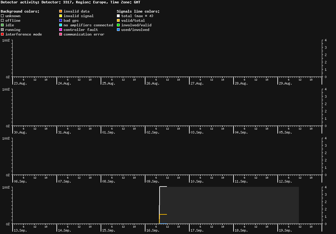336x234 pixels.
Task: Click the green involved/valid line swatch
Action: point(118,25)
